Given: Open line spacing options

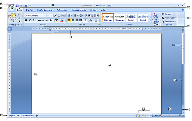Looking at the screenshot, I should (x=86, y=20).
